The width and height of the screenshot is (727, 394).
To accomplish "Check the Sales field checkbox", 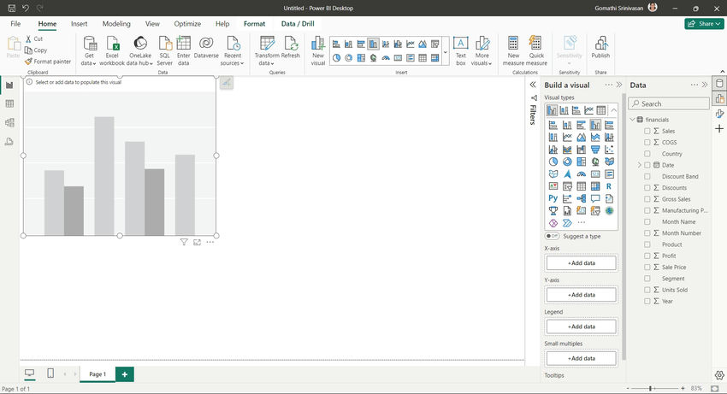I will [647, 131].
